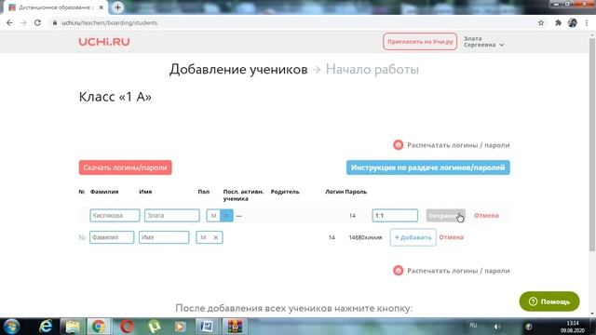This screenshot has width=596, height=335.
Task: Open the Chrome profile avatar
Action: [x=572, y=22]
